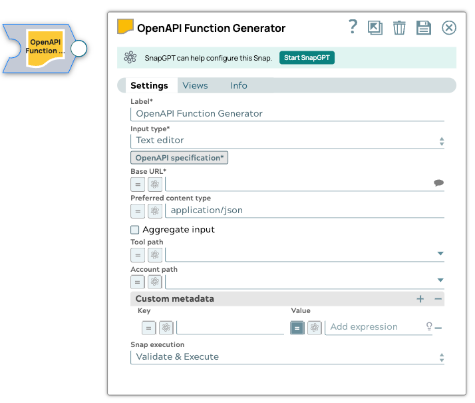Viewport: 475px width, 403px height.
Task: Click SnapGPT icon next to Base URL
Action: [155, 185]
